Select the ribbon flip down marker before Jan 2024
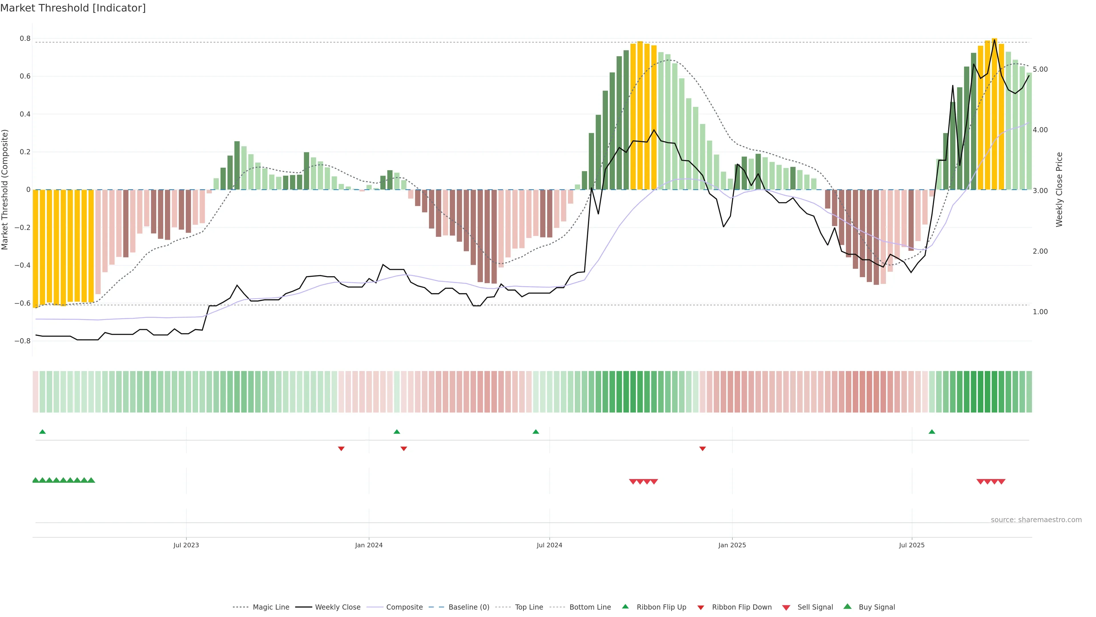 point(341,448)
